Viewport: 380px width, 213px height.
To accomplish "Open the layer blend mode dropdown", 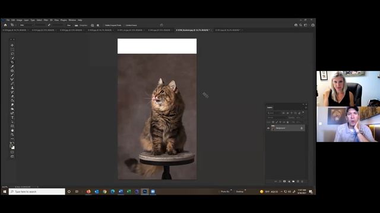I will point(277,118).
